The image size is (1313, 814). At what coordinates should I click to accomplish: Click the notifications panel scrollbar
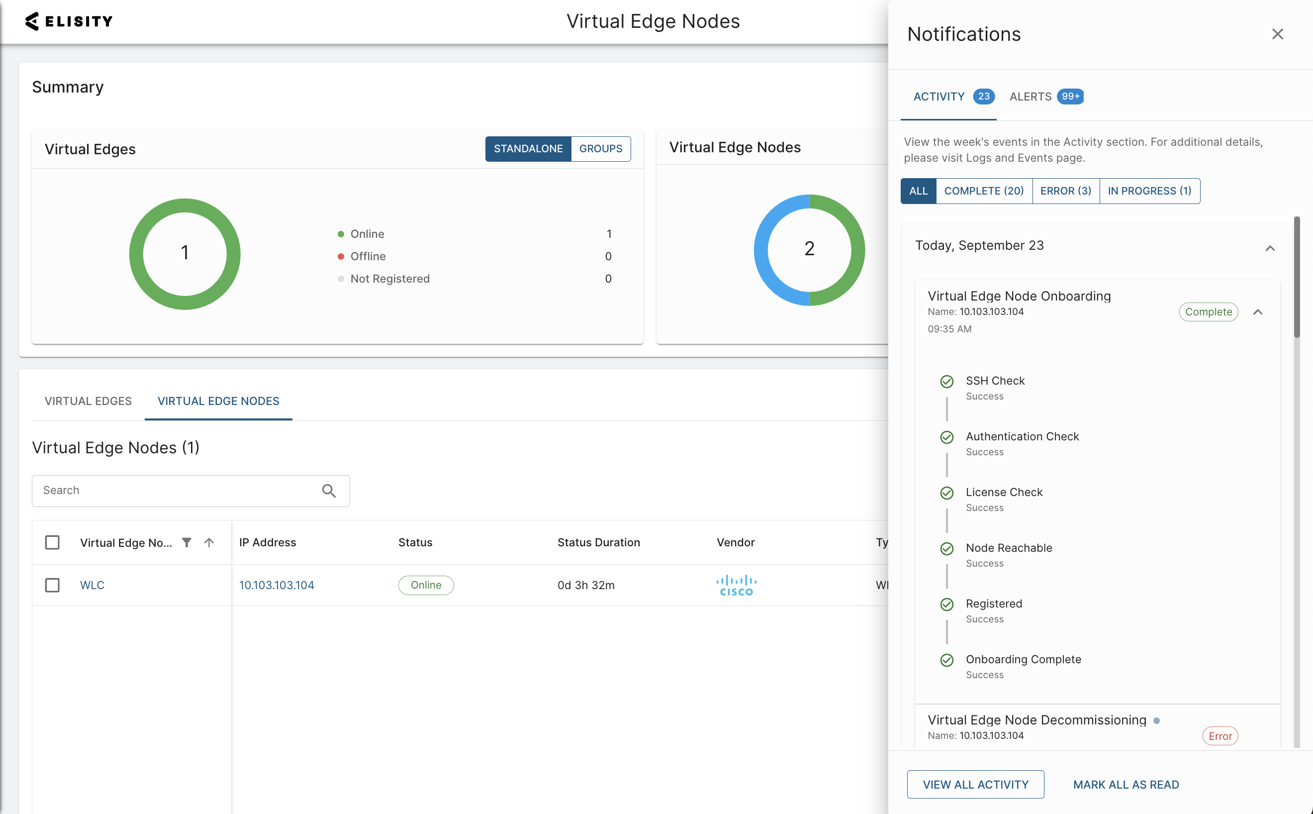click(1297, 277)
